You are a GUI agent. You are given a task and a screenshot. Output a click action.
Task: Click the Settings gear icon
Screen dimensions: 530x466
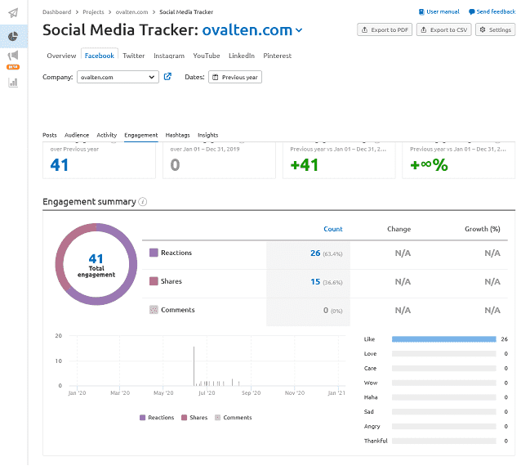click(483, 29)
